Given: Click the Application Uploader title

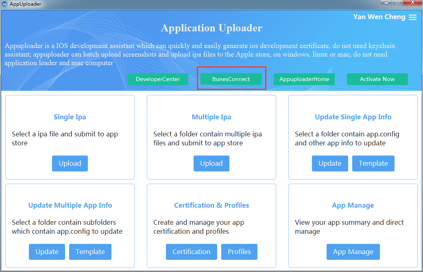Looking at the screenshot, I should point(211,28).
